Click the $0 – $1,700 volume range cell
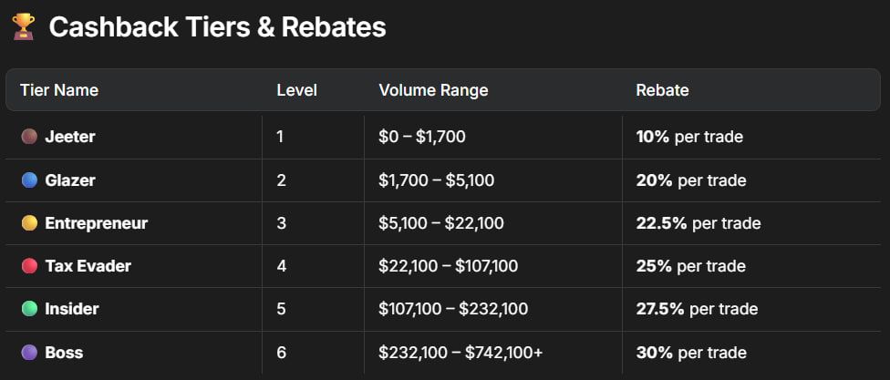Image resolution: width=890 pixels, height=380 pixels. (421, 137)
